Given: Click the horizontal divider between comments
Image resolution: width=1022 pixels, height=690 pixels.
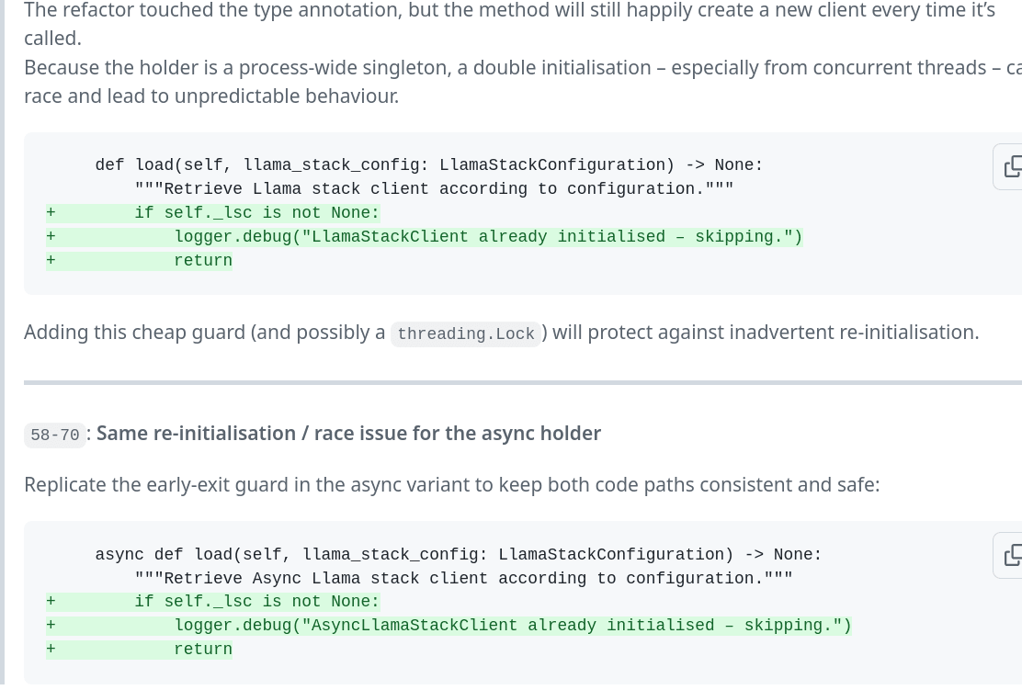Looking at the screenshot, I should (x=522, y=382).
